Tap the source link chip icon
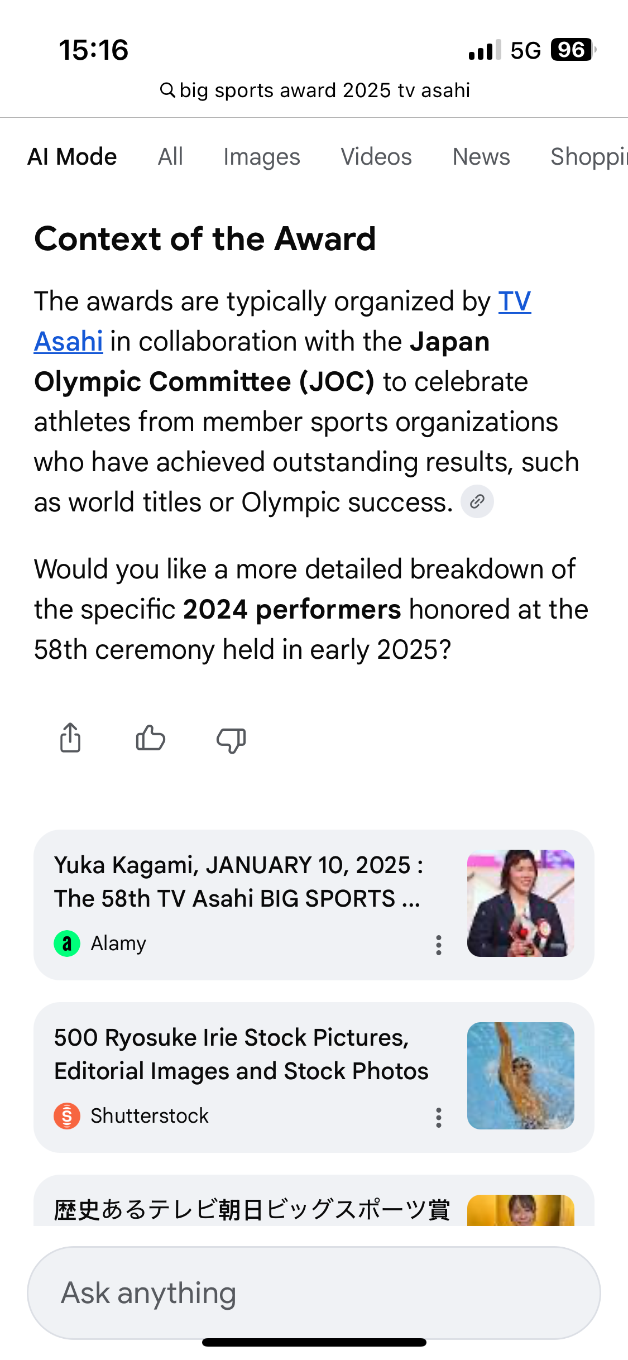 coord(477,501)
